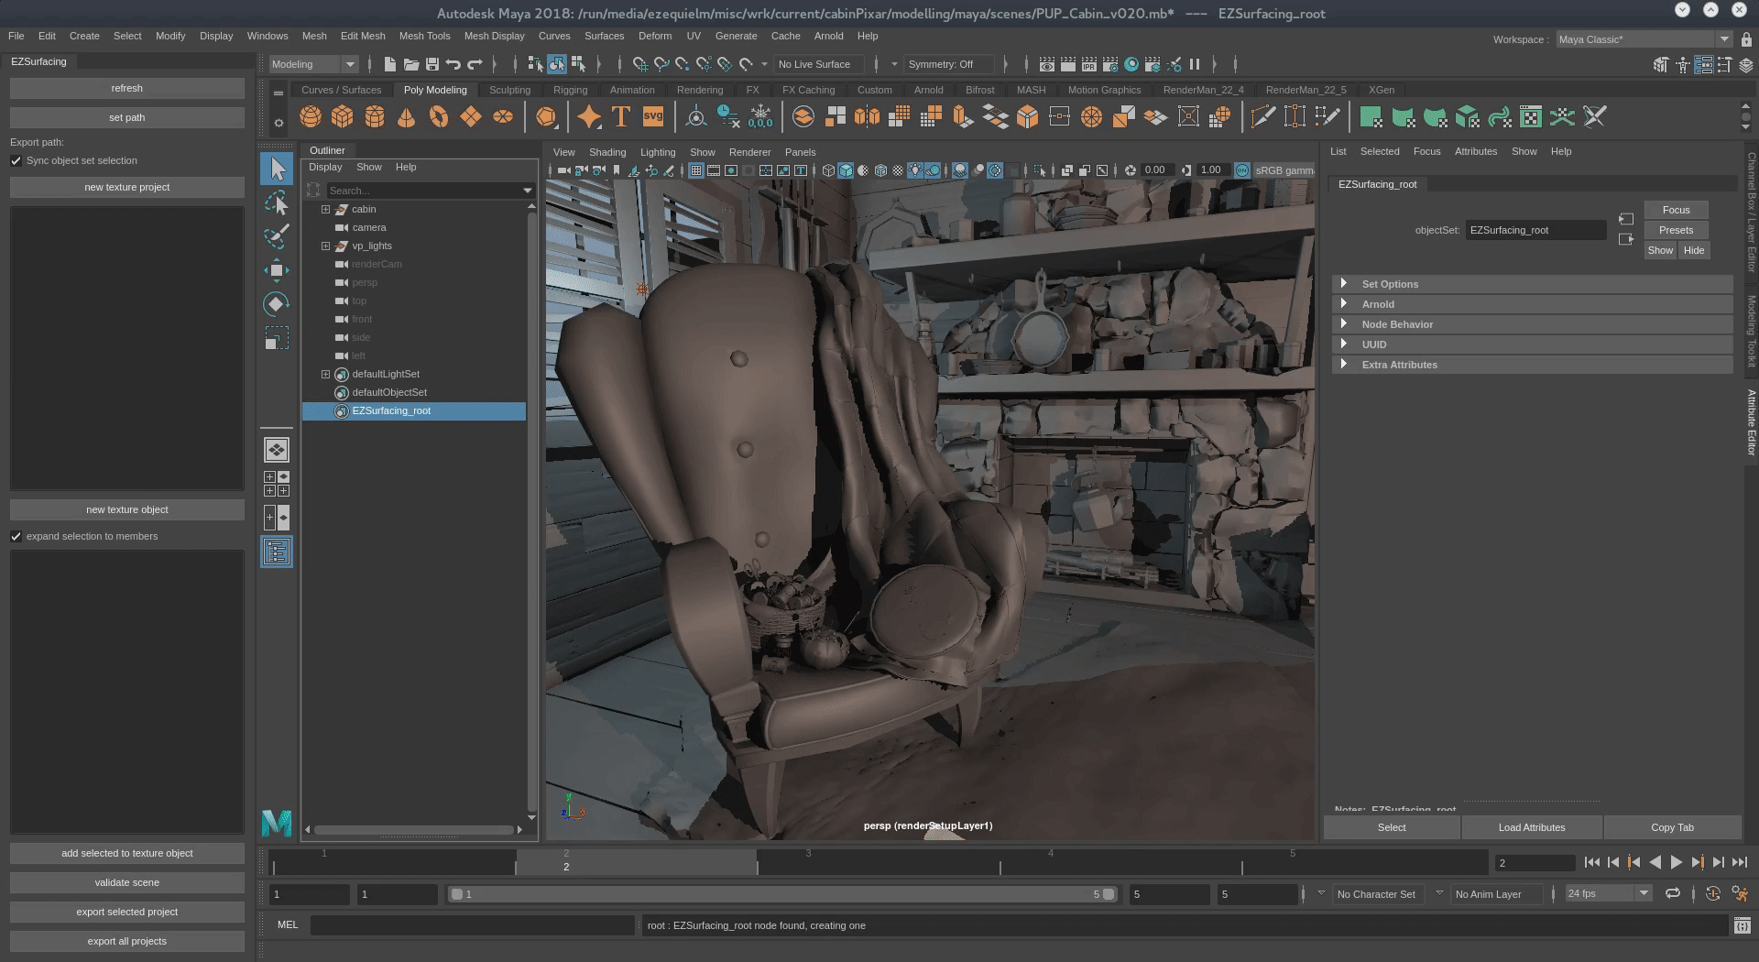Open the Multi-Cut tool shelf icon
1759x962 pixels.
point(1263,116)
